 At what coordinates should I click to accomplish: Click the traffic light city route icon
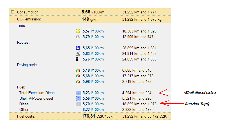coord(78,59)
